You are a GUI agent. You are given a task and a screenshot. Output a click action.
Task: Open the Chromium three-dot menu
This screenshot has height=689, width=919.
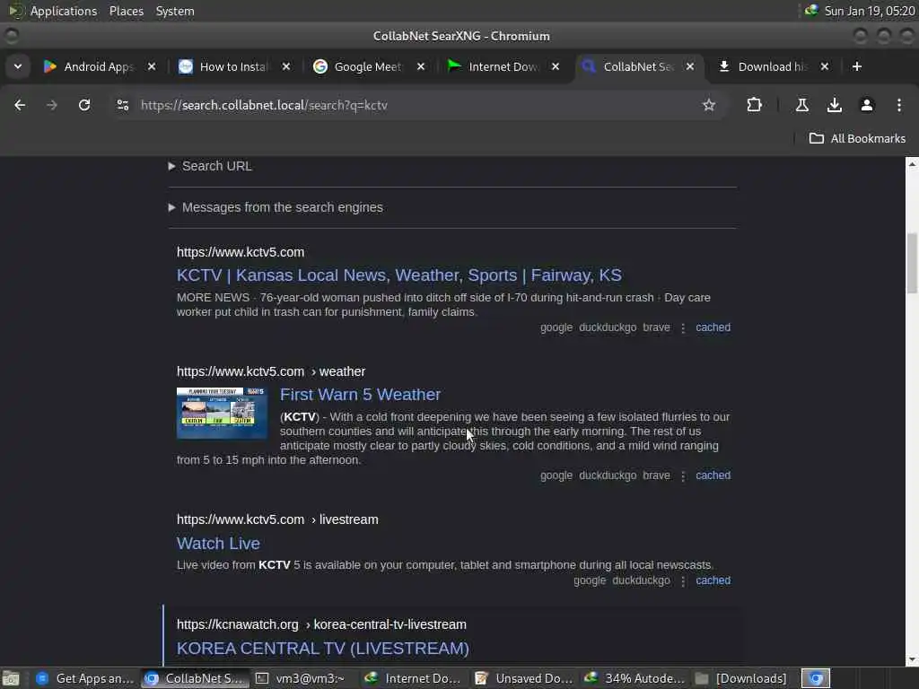898,105
